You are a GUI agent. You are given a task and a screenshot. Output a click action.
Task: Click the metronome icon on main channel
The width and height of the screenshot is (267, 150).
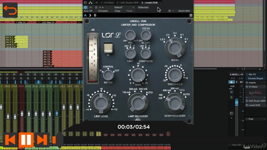tap(231, 82)
